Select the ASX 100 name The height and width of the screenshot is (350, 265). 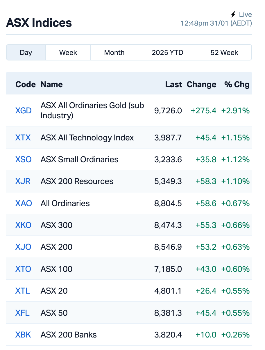(57, 269)
